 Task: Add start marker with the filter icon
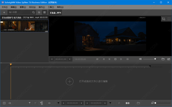30,103
